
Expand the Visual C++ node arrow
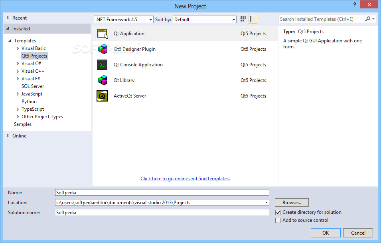[x=18, y=71]
